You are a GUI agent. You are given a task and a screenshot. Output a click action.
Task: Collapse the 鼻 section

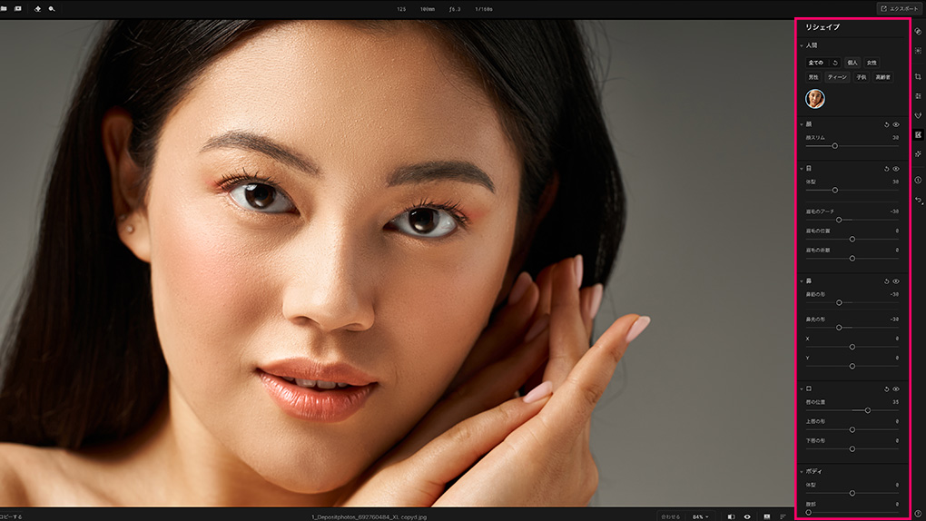click(802, 281)
